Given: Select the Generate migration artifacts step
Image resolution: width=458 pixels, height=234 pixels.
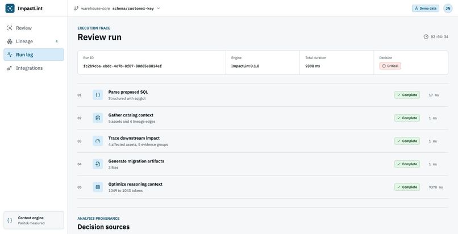Looking at the screenshot, I should (x=263, y=164).
